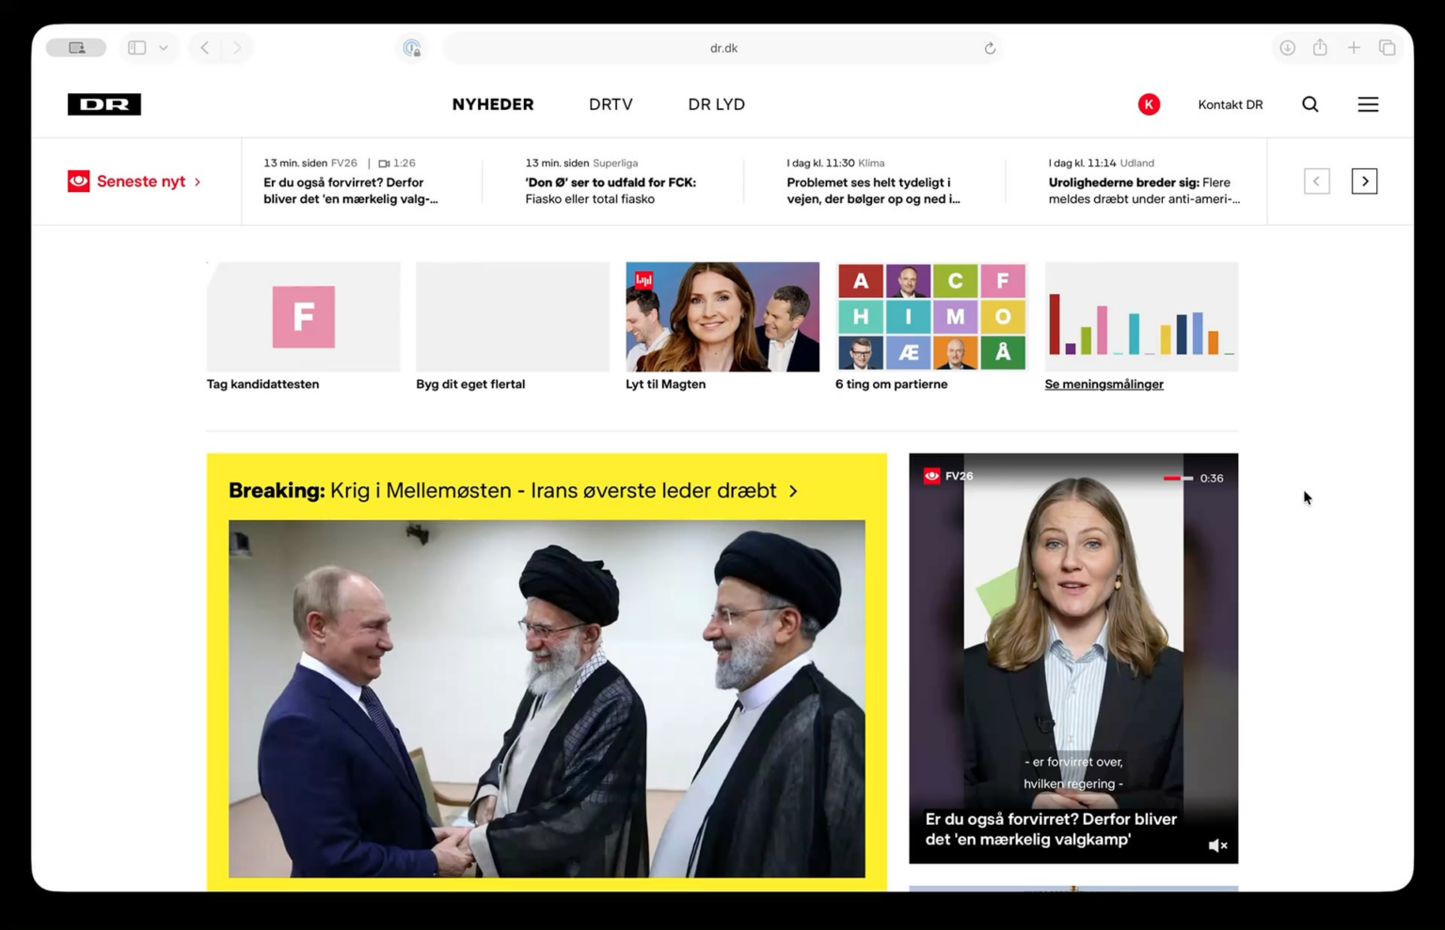The width and height of the screenshot is (1445, 930).
Task: Click the red K profile icon
Action: coord(1149,104)
